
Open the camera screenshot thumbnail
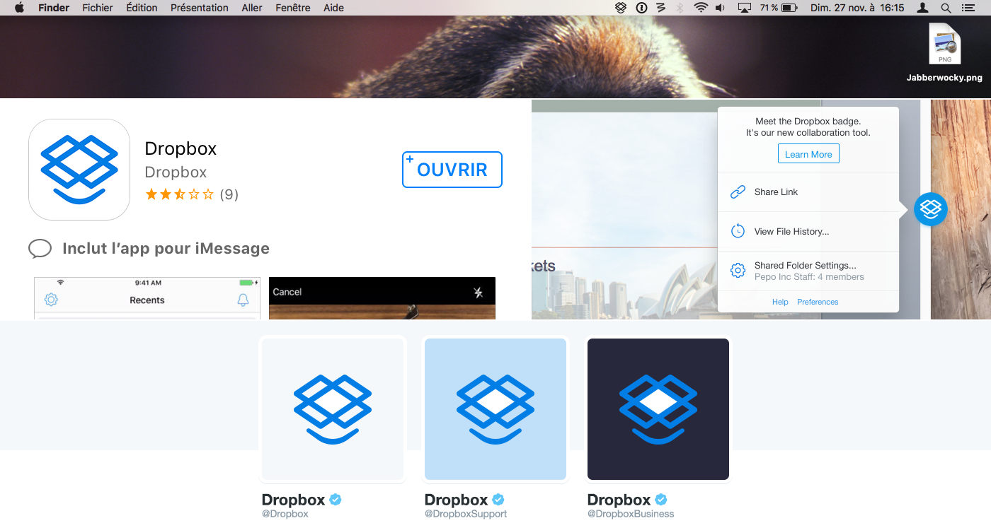382,298
